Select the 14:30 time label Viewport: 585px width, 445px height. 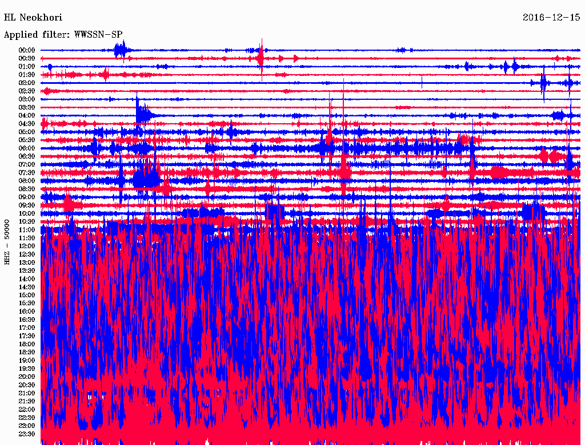[x=27, y=287]
